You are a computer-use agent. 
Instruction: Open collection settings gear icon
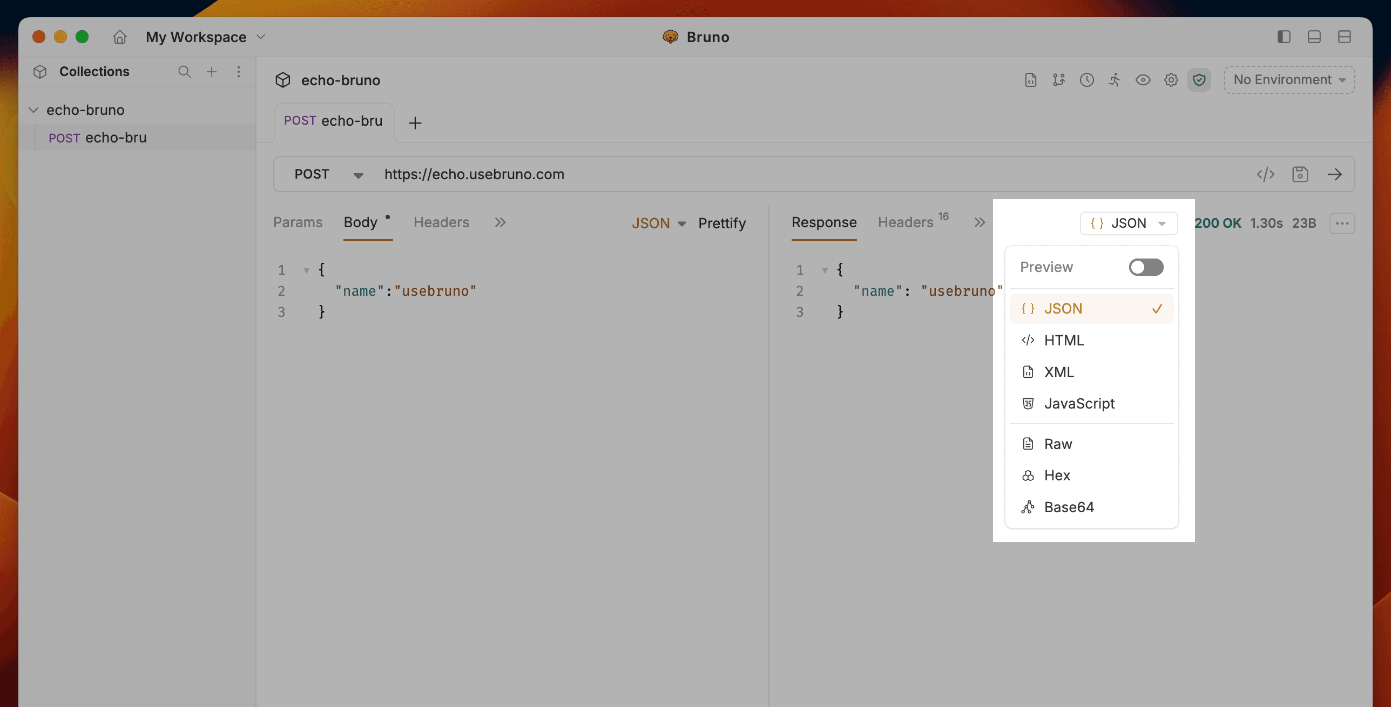point(1171,80)
